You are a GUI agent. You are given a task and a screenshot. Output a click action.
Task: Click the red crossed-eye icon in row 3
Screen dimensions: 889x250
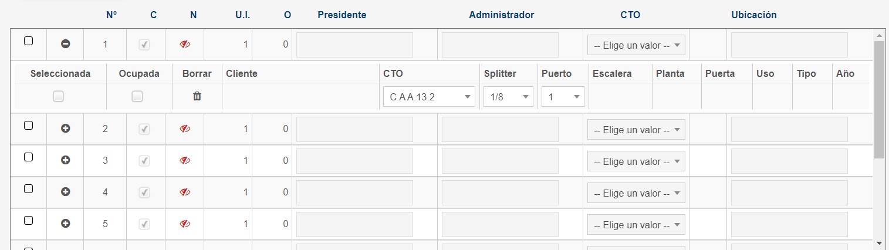point(185,160)
